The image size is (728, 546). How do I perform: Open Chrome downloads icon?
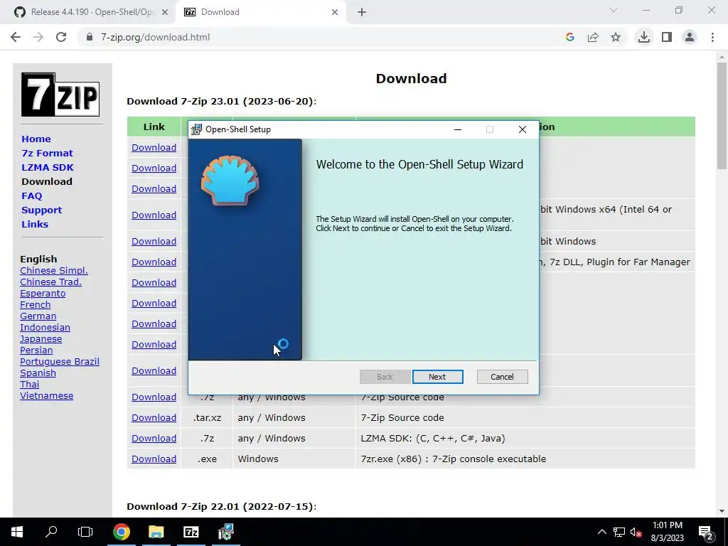(644, 37)
